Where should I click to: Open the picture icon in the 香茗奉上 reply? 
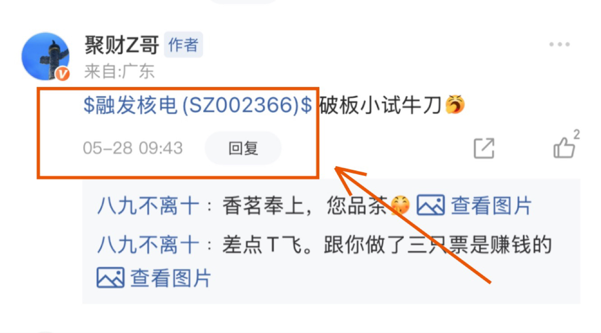430,205
